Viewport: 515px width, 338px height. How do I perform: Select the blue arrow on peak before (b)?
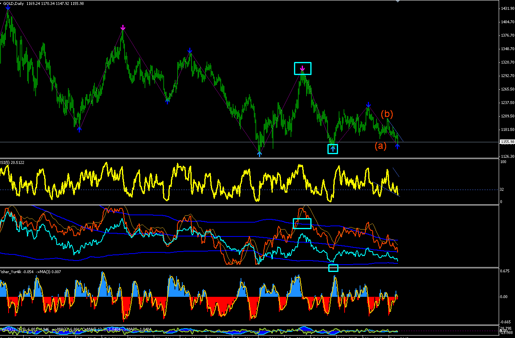click(x=368, y=105)
